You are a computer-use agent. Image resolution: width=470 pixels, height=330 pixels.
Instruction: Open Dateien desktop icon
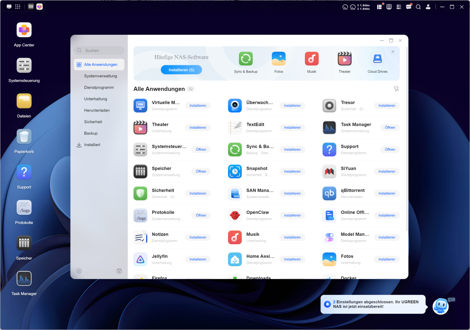24,101
